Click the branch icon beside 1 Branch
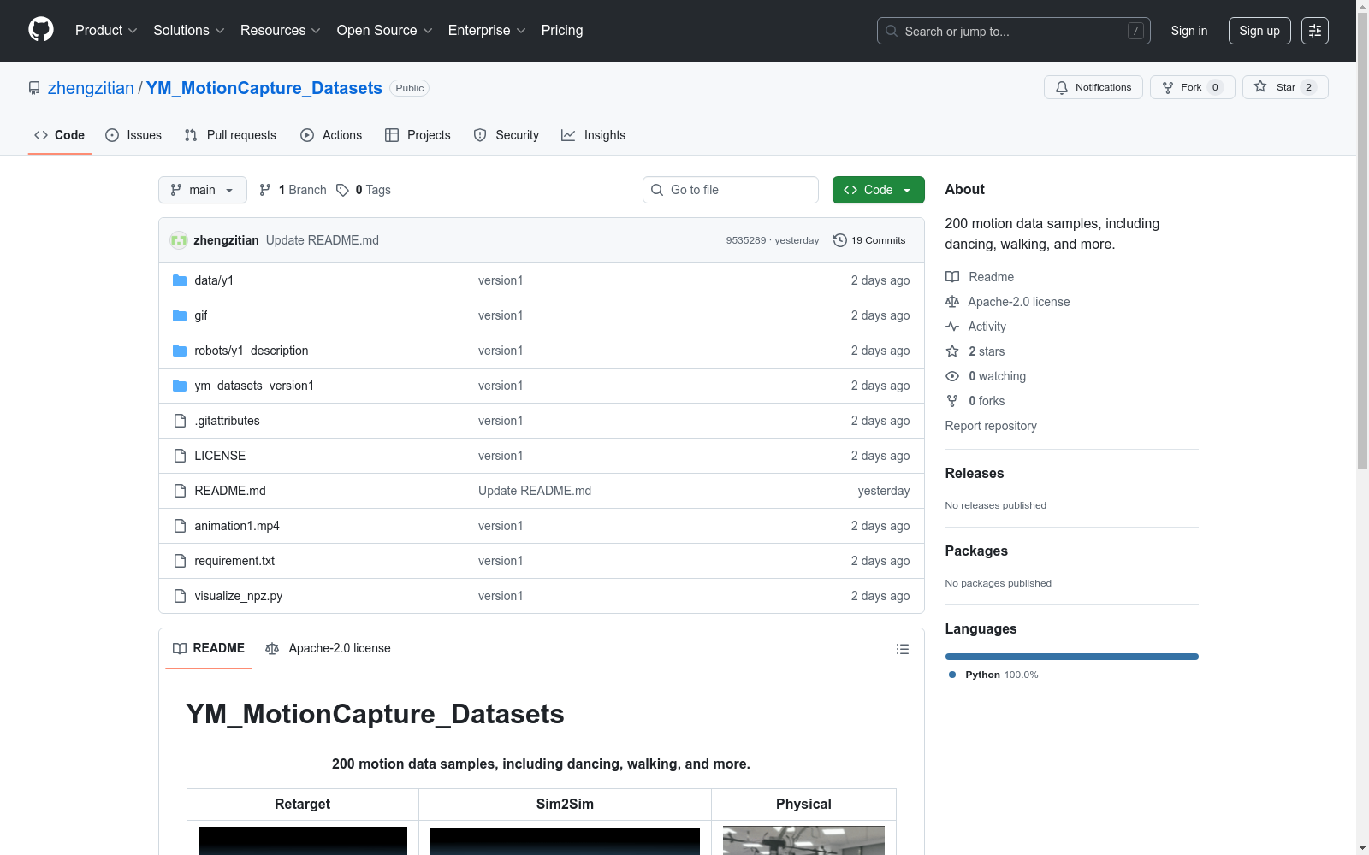Viewport: 1369px width, 855px height. 265,190
